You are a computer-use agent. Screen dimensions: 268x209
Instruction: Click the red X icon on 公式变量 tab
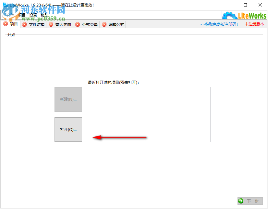tap(78, 24)
